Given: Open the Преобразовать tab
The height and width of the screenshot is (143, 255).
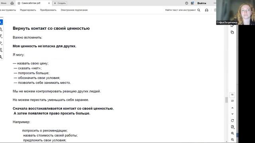Looking at the screenshot, I should [48, 10].
